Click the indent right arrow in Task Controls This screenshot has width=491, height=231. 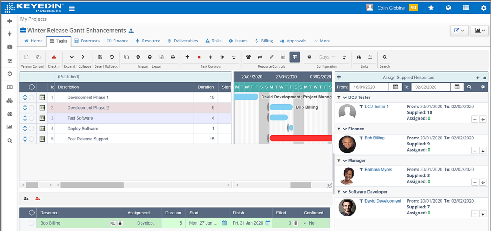tap(222, 57)
